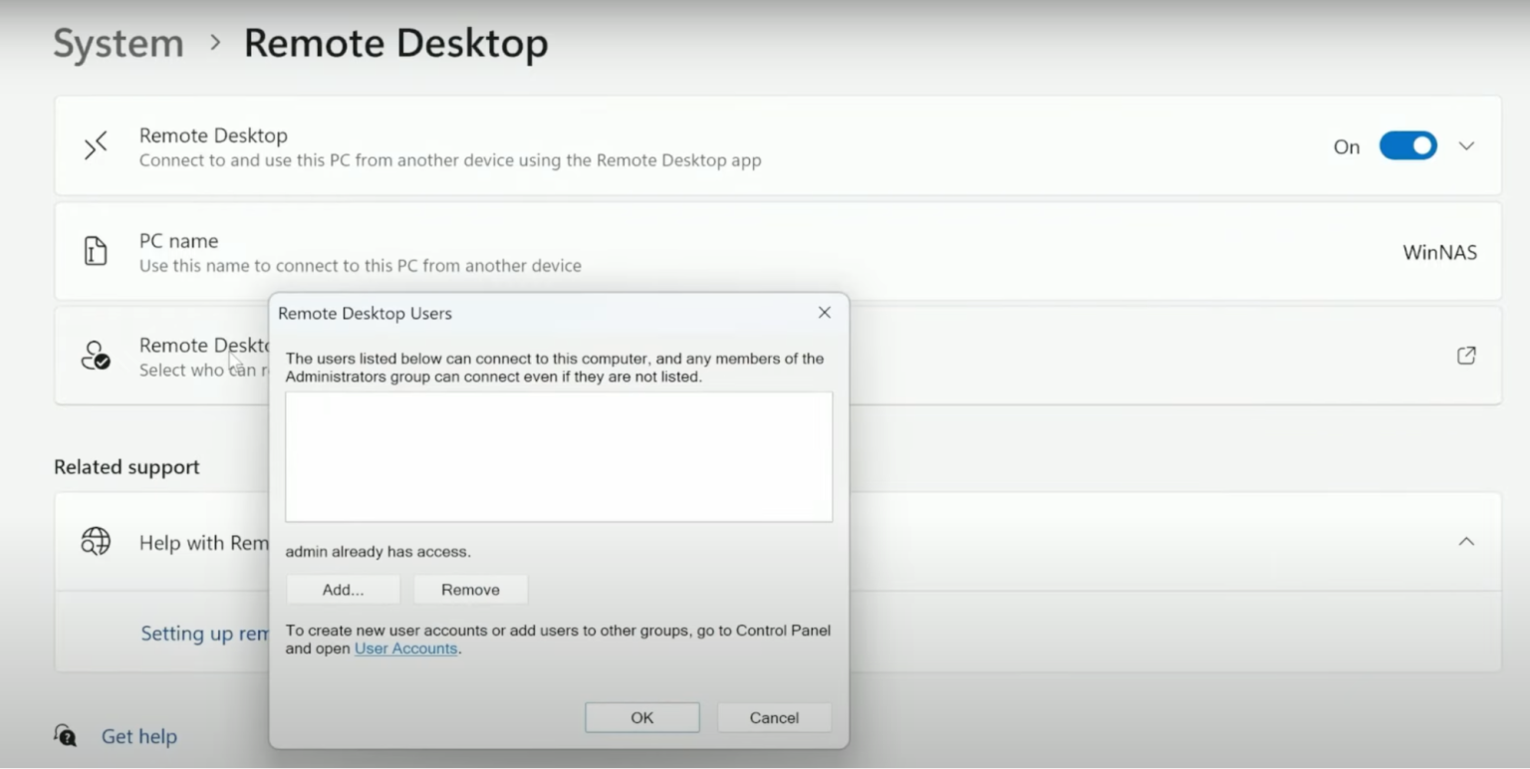This screenshot has width=1530, height=769.
Task: Close the Remote Desktop Users dialog
Action: [824, 312]
